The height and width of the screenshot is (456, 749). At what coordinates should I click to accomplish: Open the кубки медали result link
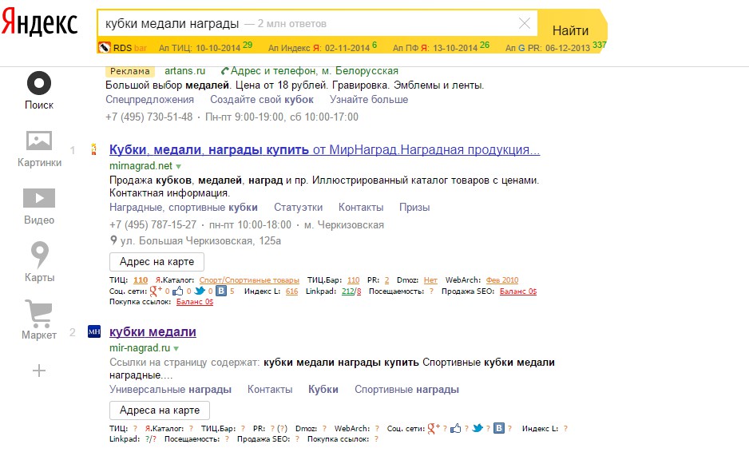(x=153, y=331)
